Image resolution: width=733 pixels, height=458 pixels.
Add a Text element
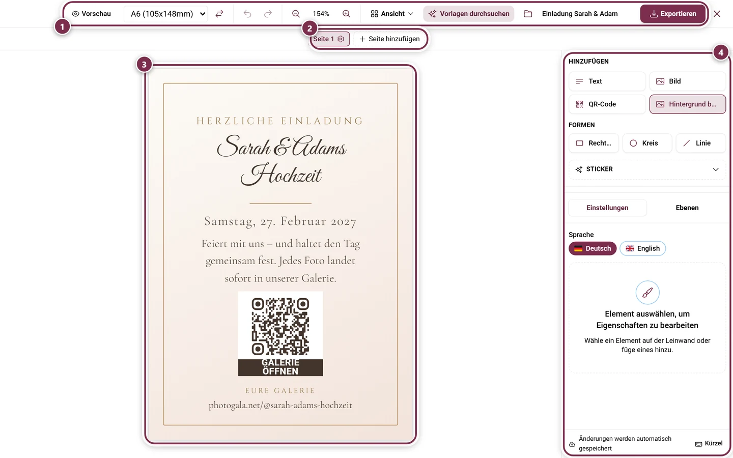(607, 81)
